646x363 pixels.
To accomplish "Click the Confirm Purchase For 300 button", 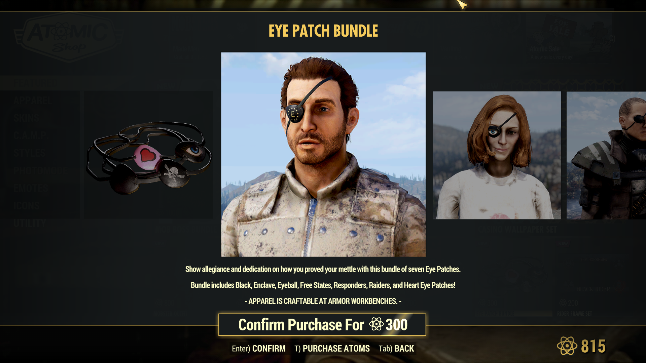I will tap(322, 325).
